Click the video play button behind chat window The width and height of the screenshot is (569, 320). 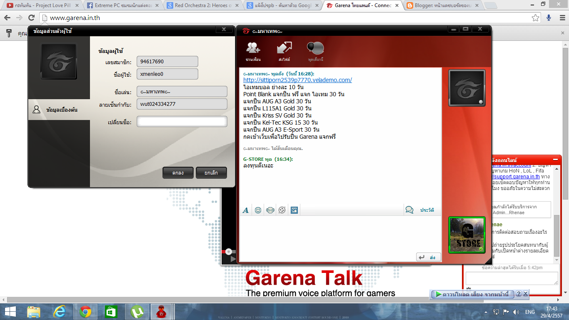(232, 259)
